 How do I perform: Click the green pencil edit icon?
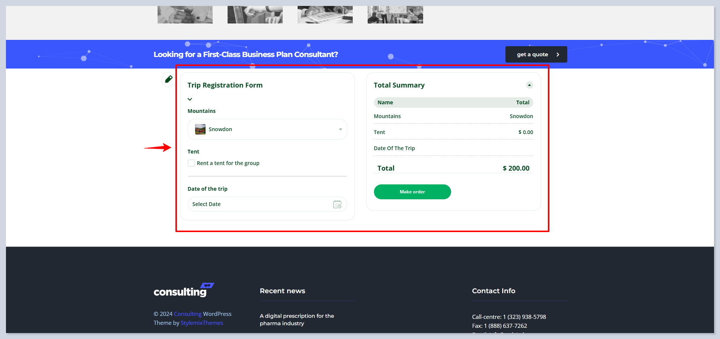[x=168, y=79]
